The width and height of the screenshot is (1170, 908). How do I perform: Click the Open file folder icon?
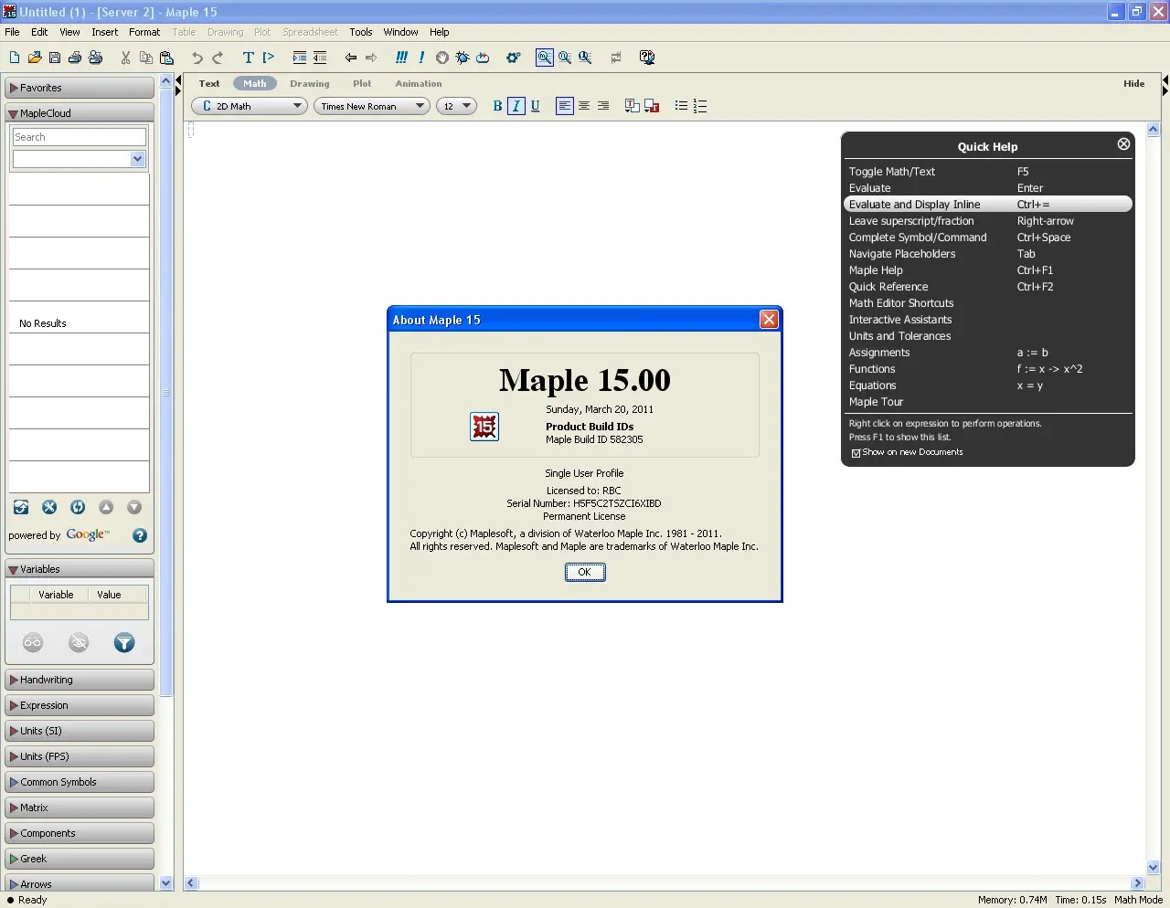pyautogui.click(x=35, y=58)
